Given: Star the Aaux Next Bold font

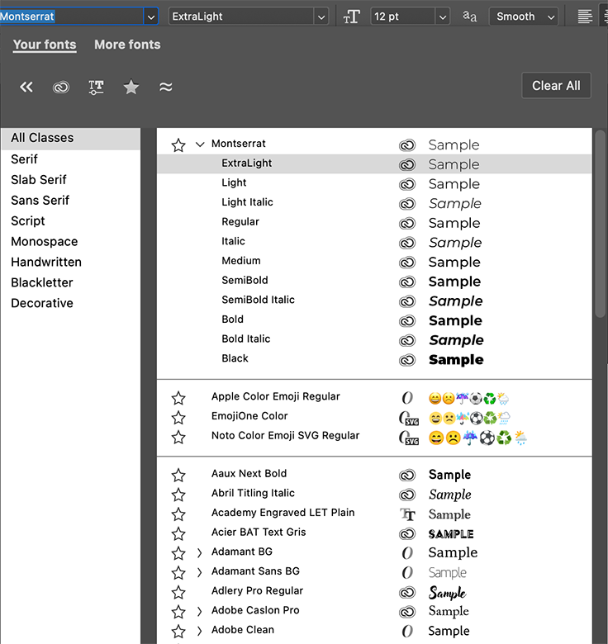Looking at the screenshot, I should pos(178,475).
